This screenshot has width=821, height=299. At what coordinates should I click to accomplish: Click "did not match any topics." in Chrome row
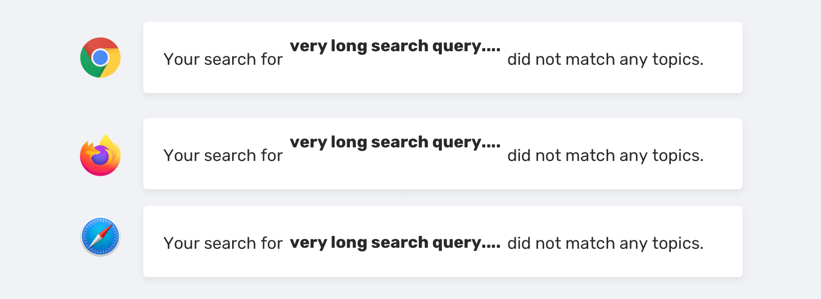coord(605,60)
